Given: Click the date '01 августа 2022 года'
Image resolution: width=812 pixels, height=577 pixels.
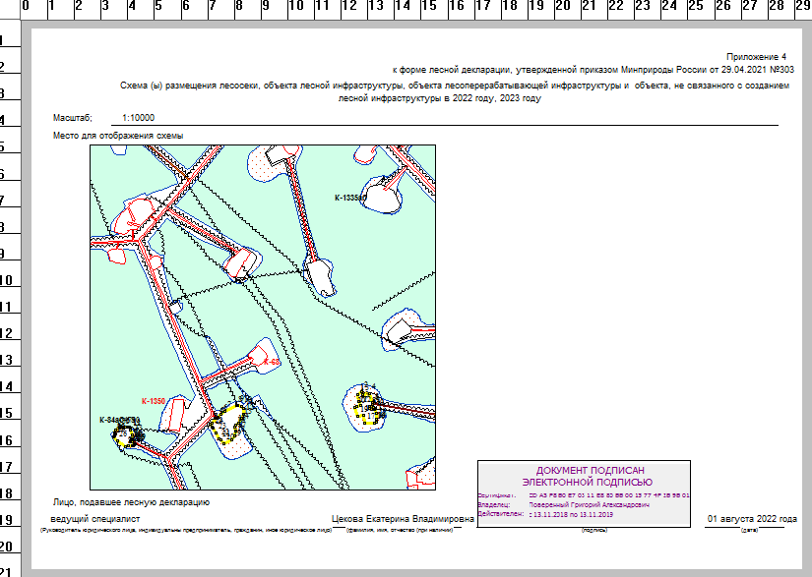Looking at the screenshot, I should [752, 518].
